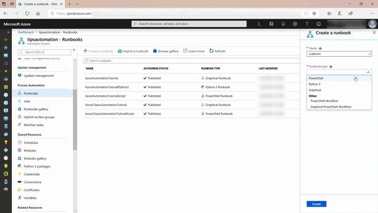Open a new browser tab
This screenshot has height=213, width=378.
click(70, 4)
